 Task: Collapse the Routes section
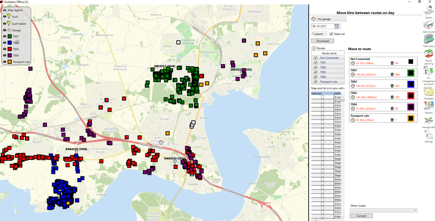(314, 48)
